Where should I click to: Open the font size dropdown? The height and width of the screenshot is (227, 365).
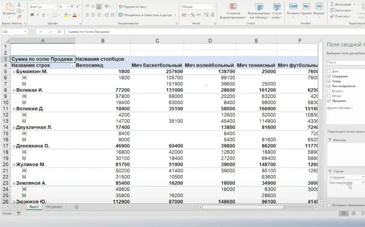[x=66, y=7]
